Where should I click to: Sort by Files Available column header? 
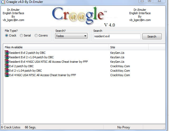(x=56, y=47)
